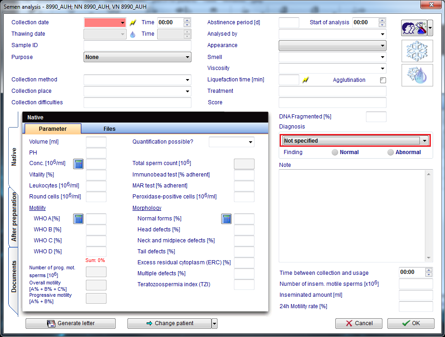The image size is (445, 337).
Task: Decrease Start of analysis time with down arrow
Action: tap(382, 25)
